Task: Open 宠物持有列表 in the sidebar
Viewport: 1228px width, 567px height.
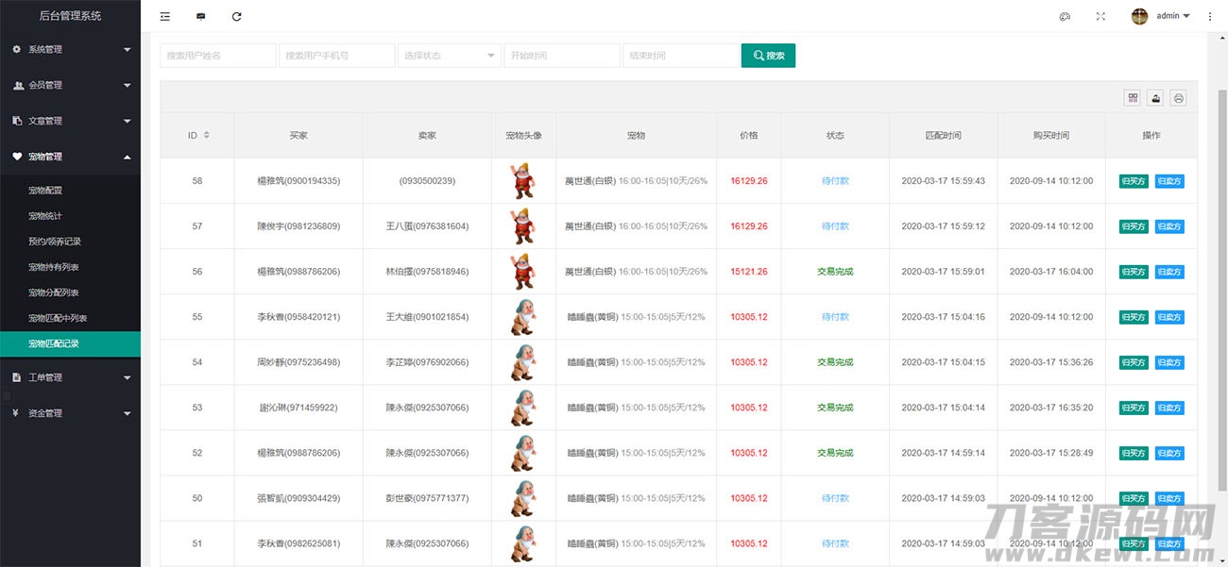Action: click(54, 267)
